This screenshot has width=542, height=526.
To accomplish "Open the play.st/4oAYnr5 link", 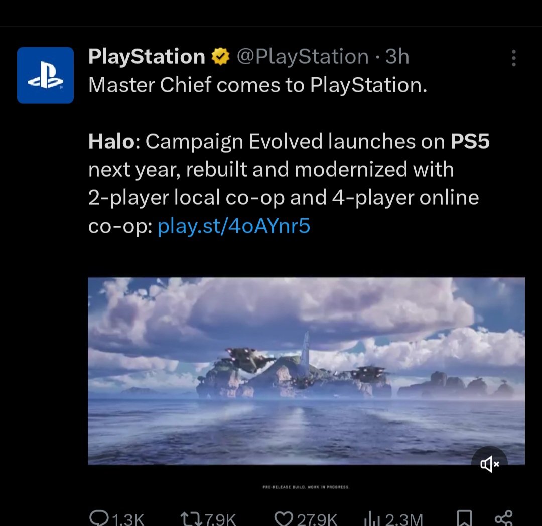I will coord(234,226).
